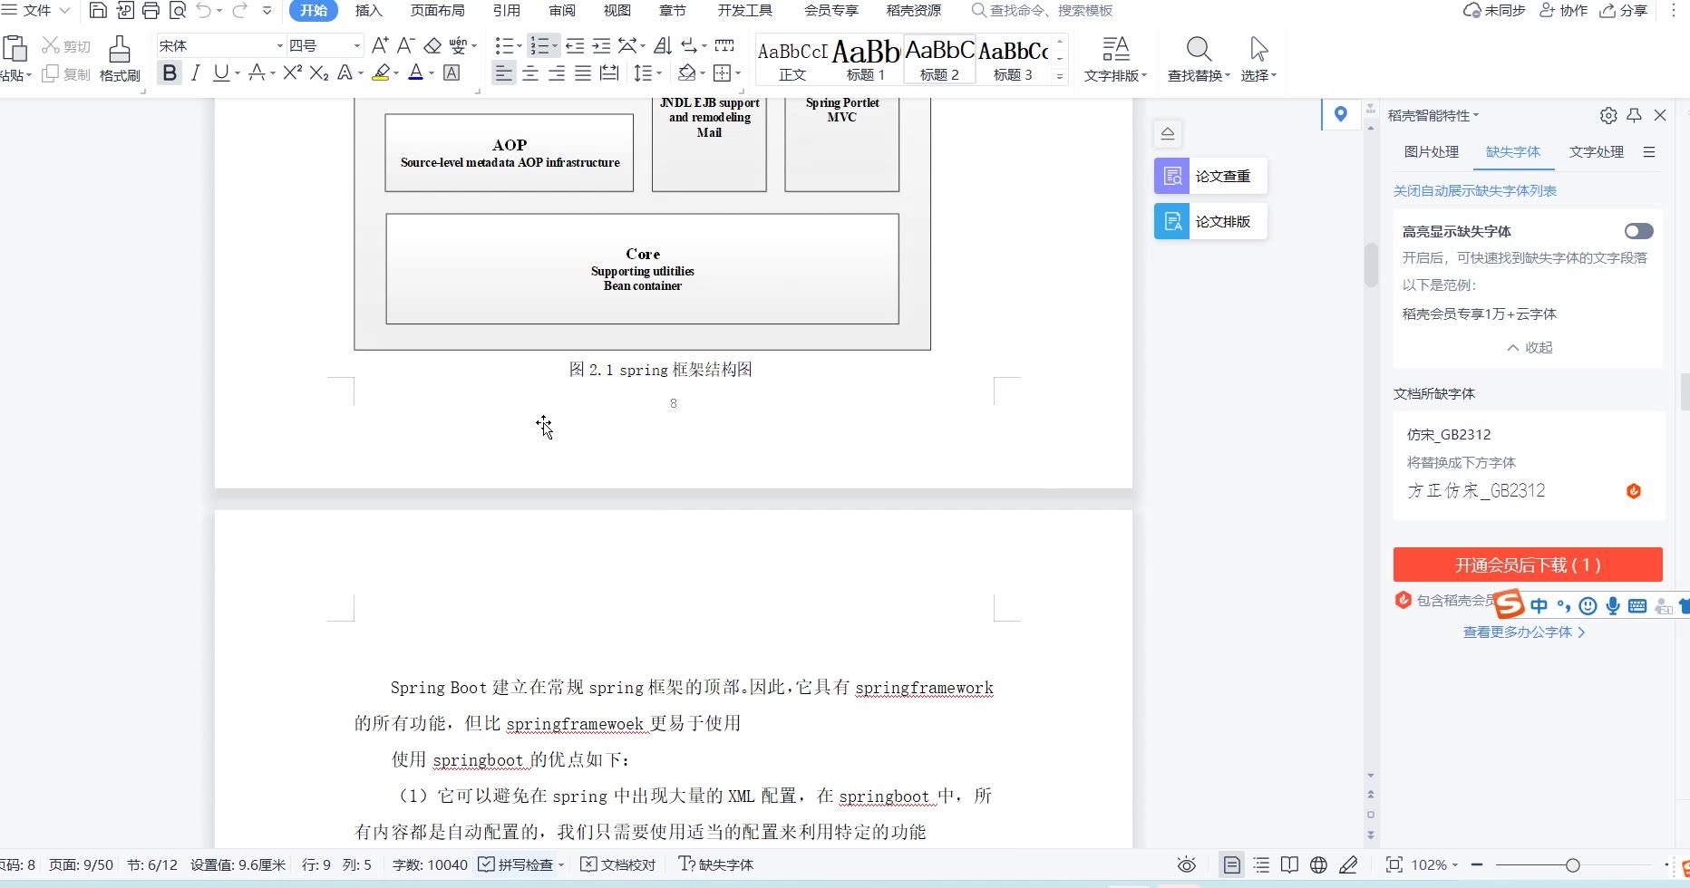The width and height of the screenshot is (1690, 888).
Task: Click the document vertical scrollbar thumb
Action: click(x=1371, y=265)
